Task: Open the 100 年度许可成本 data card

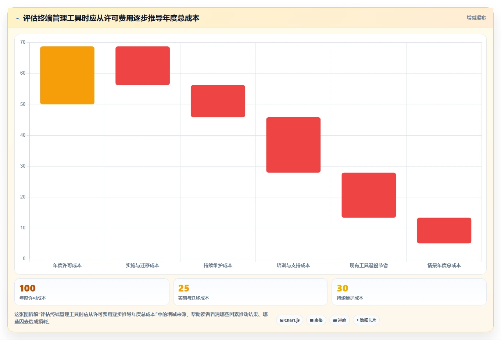Action: pos(92,292)
